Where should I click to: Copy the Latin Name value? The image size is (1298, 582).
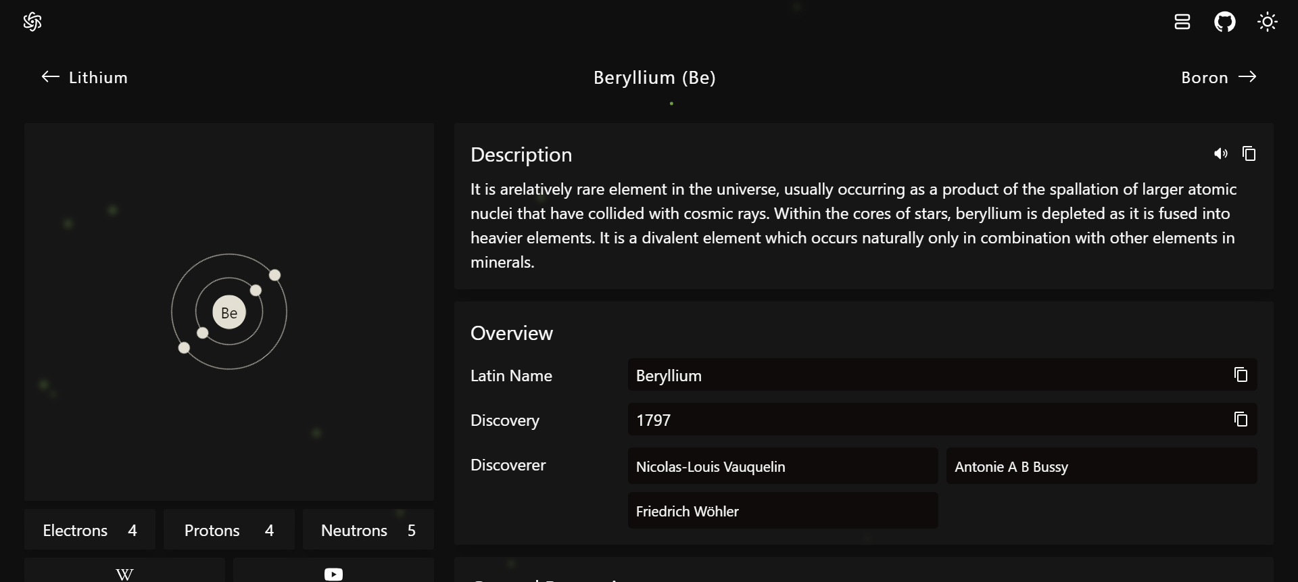tap(1241, 374)
